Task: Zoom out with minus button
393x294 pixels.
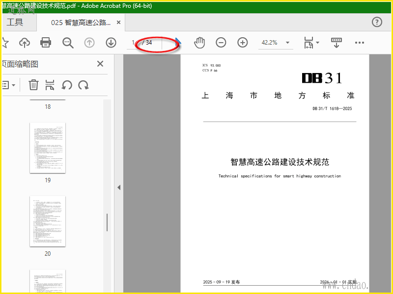Action: 221,43
